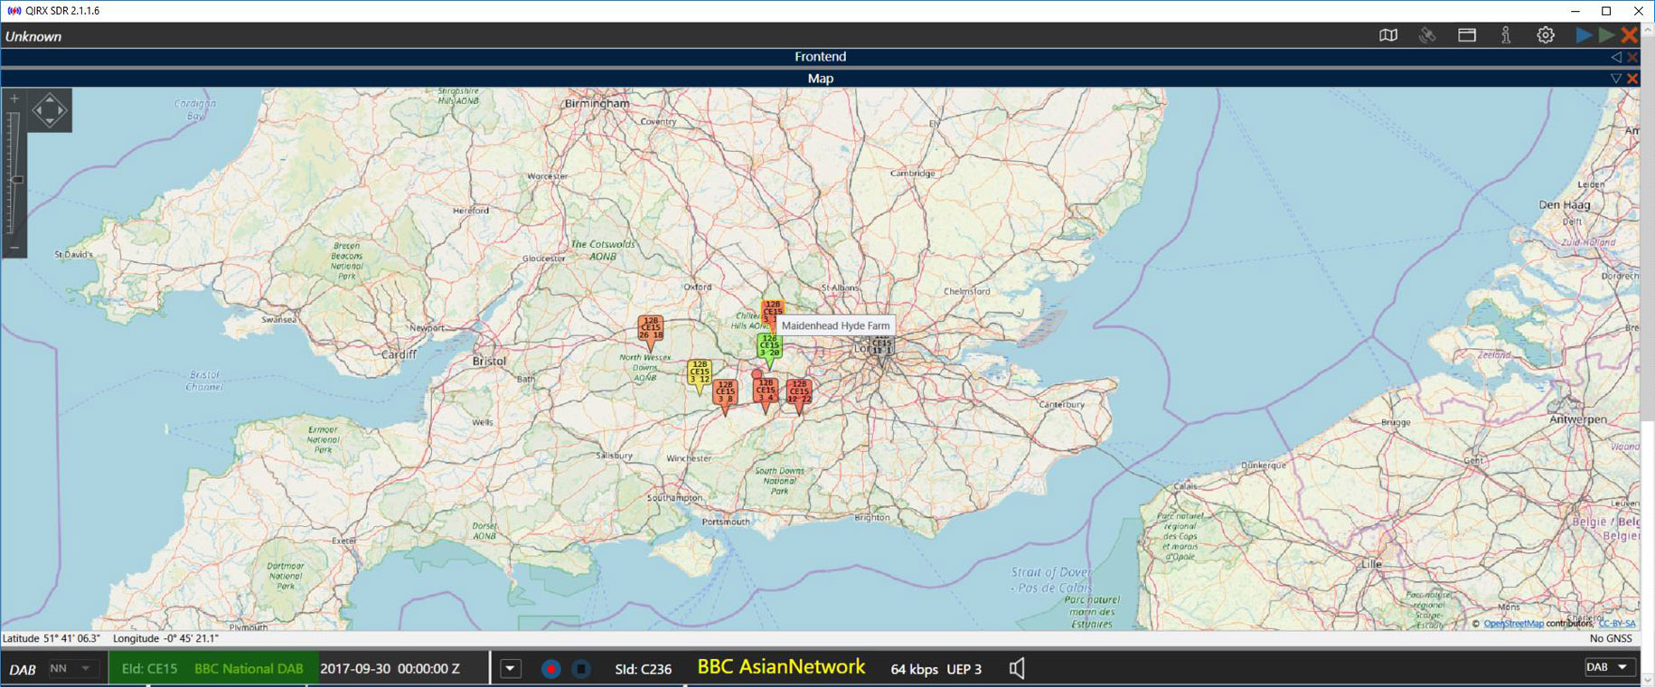Click the map zoom slider handle
Screen dimensions: 1655x687
click(x=15, y=180)
